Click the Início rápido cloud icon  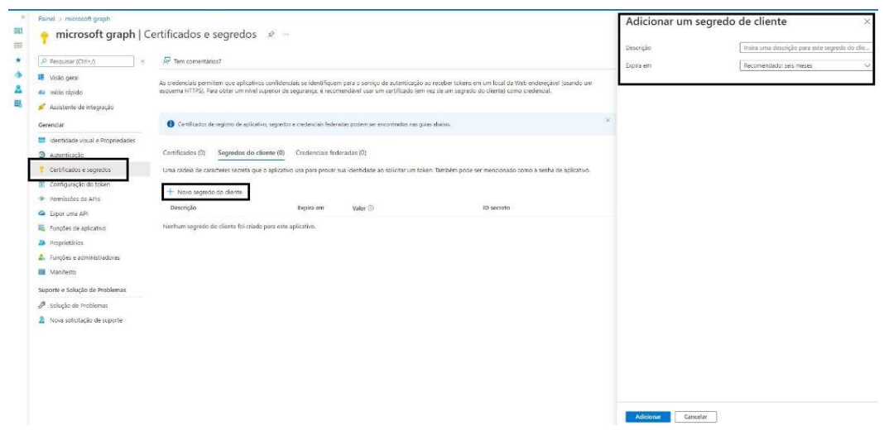click(41, 93)
